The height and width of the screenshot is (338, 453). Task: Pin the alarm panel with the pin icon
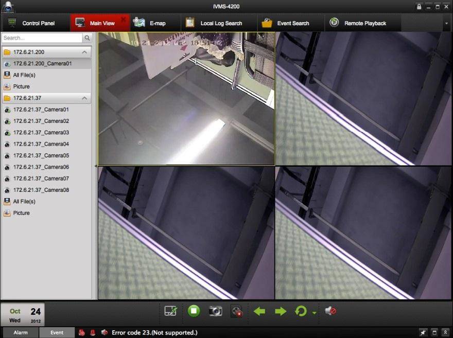[423, 333]
